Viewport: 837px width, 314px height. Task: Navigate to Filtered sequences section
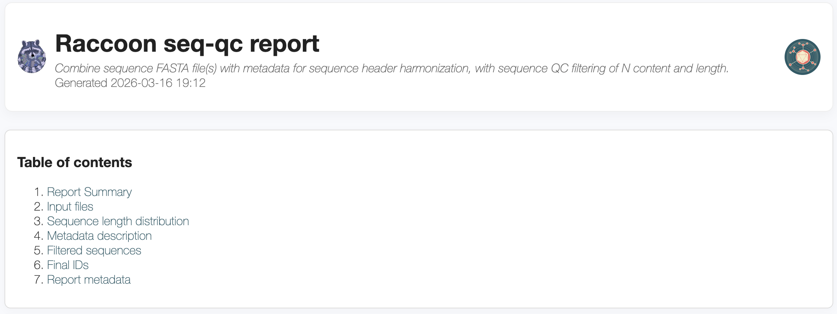[x=94, y=250]
